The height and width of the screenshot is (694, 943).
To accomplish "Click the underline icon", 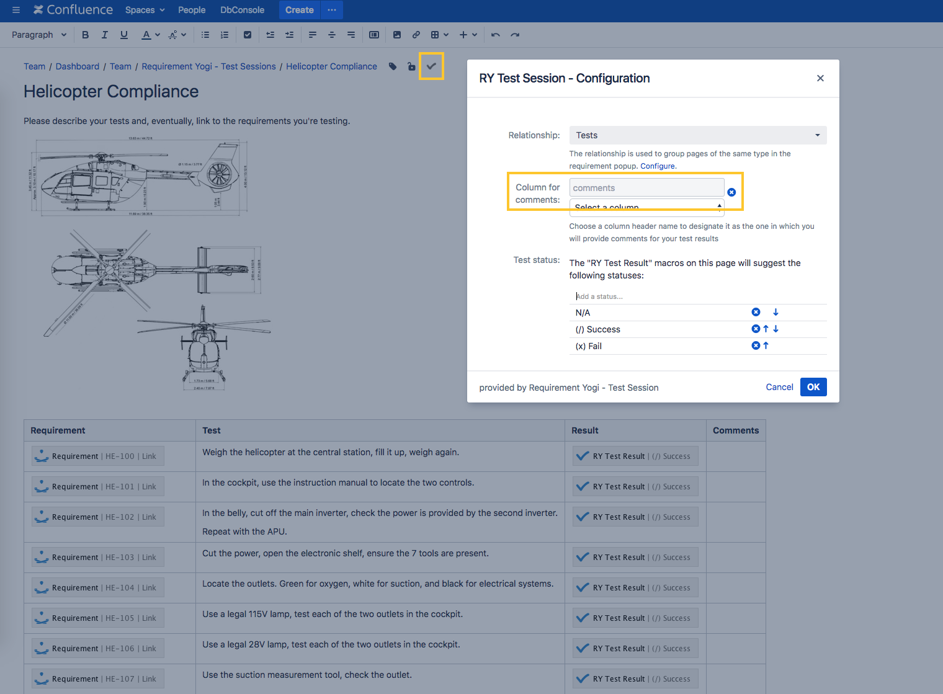I will coord(123,35).
